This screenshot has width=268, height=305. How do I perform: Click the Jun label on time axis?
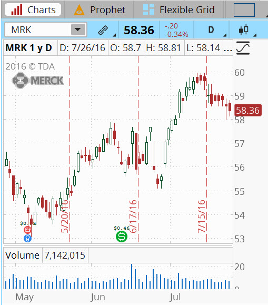point(98,297)
